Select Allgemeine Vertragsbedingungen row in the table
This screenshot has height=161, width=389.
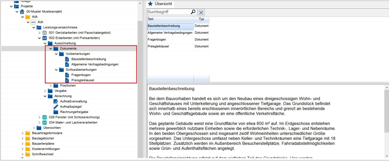tap(178, 33)
